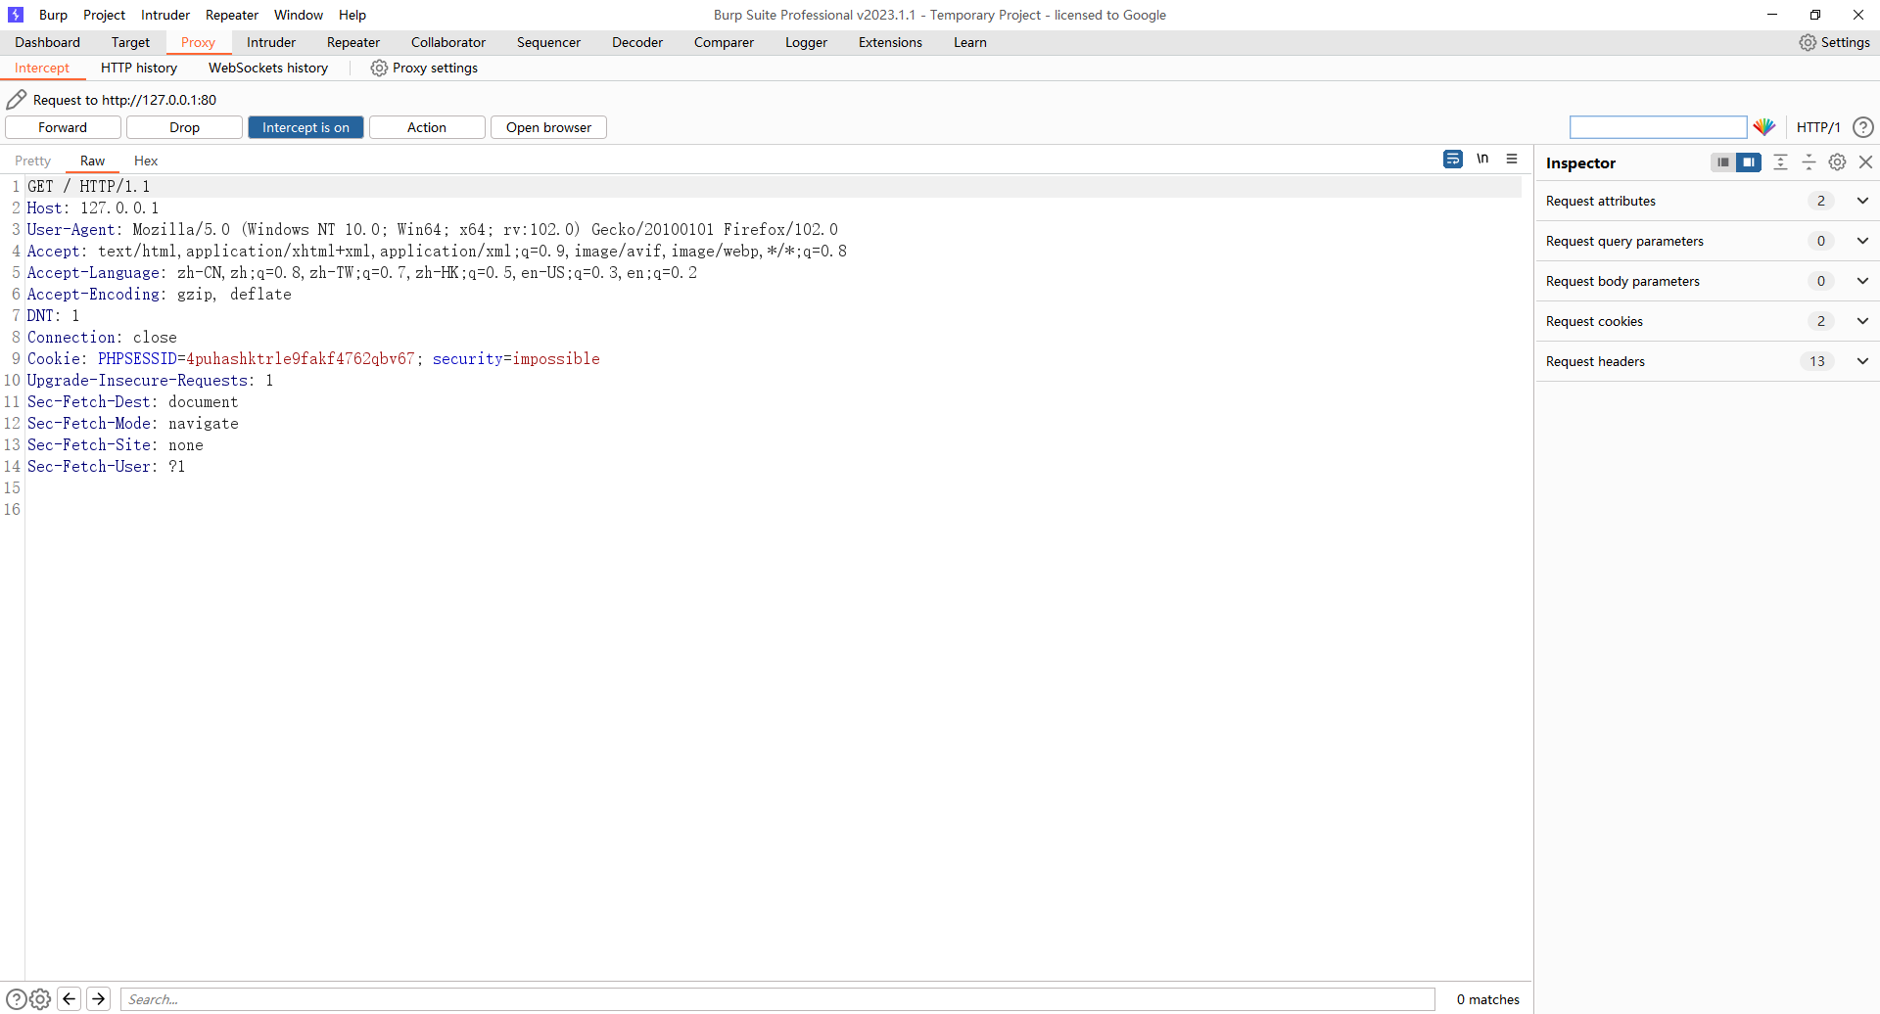Switch to Target tab

tap(130, 42)
